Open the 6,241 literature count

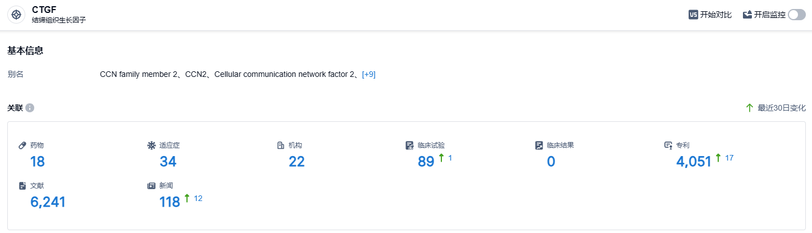point(48,202)
